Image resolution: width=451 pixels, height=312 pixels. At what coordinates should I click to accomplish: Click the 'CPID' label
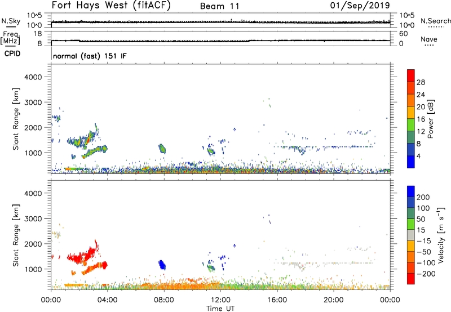coord(12,54)
